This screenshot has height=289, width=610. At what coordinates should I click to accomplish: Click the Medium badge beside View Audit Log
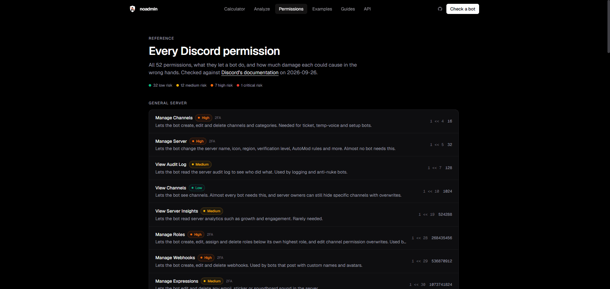200,164
